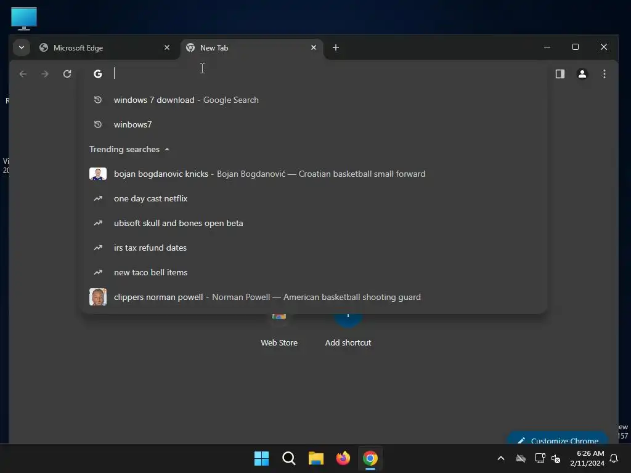Choose 'one day cast netflix' suggestion
The image size is (631, 473).
point(314,199)
